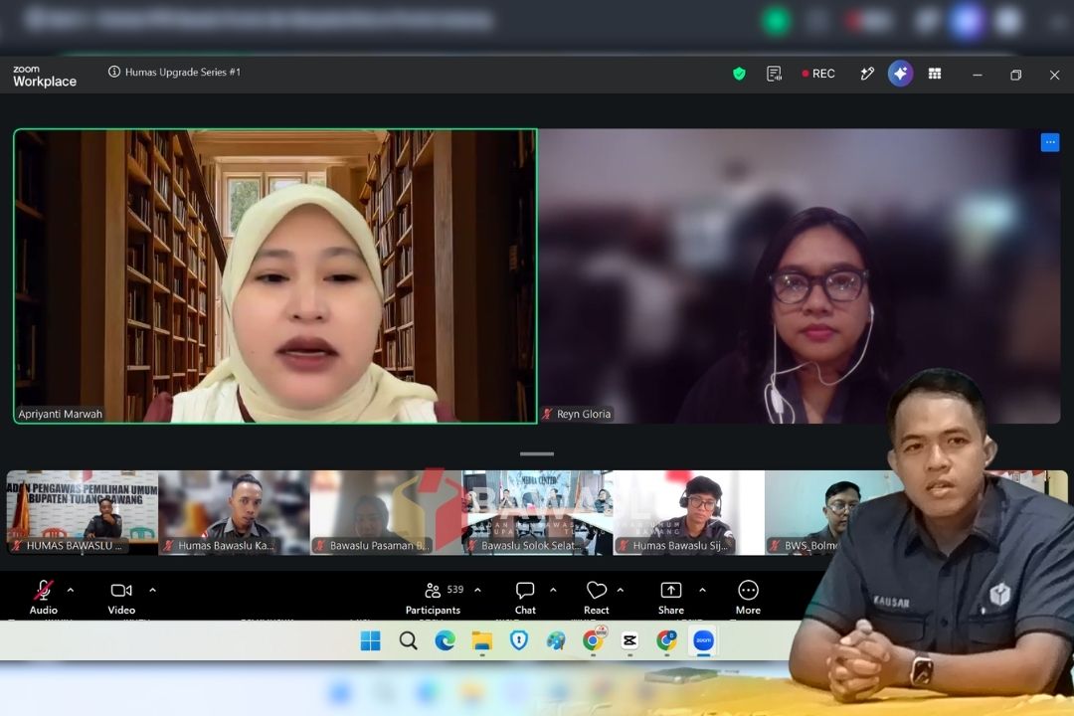
Task: Open the Windows Start menu
Action: pos(371,640)
